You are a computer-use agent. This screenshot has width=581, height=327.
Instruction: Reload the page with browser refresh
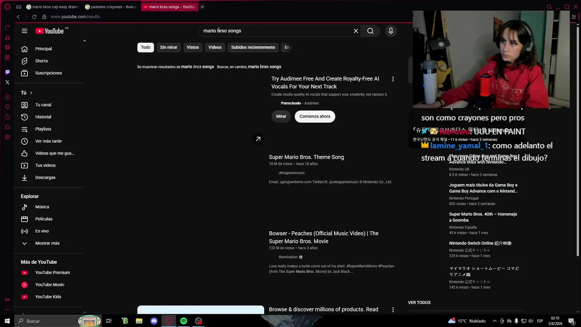tap(34, 17)
